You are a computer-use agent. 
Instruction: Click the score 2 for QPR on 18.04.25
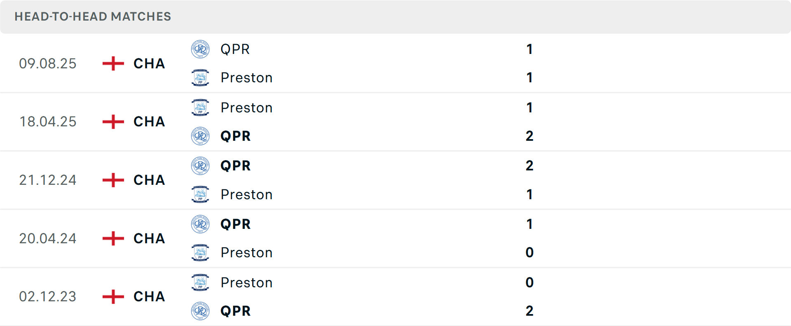tap(529, 136)
